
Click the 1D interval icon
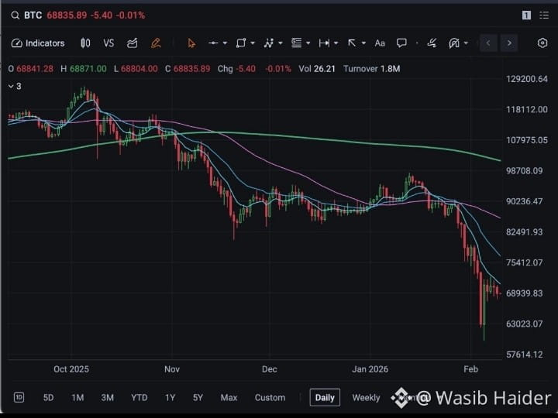[19, 397]
